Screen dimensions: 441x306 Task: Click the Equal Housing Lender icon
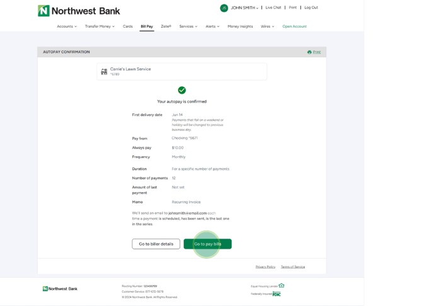pyautogui.click(x=282, y=286)
